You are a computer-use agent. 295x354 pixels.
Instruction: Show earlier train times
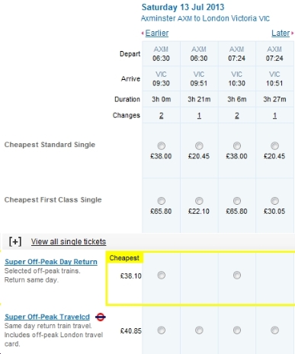pyautogui.click(x=157, y=33)
